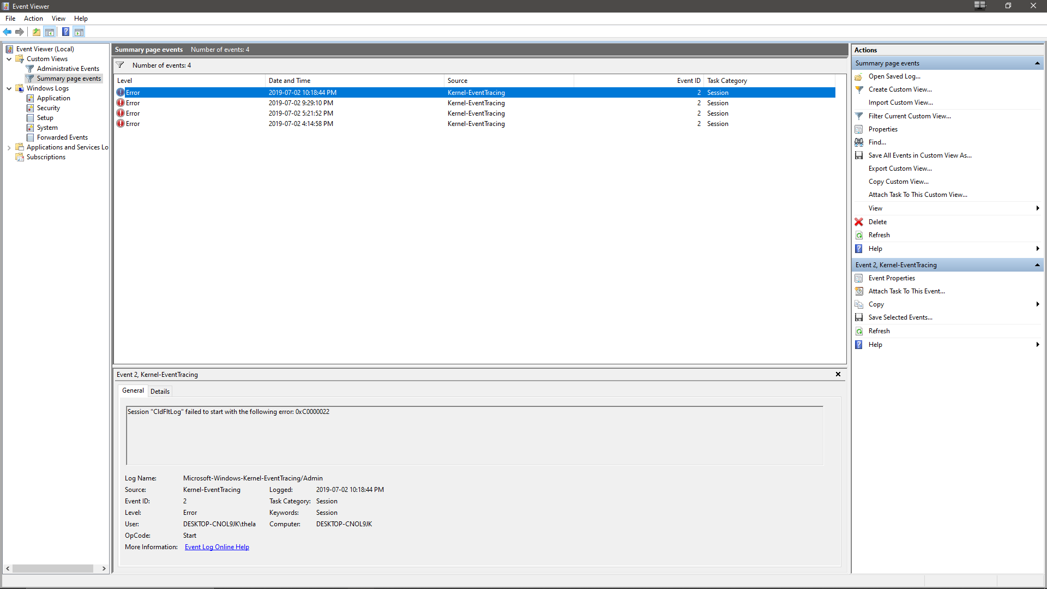The height and width of the screenshot is (589, 1047).
Task: Click filter funnel icon beside Number of events
Action: coord(120,65)
